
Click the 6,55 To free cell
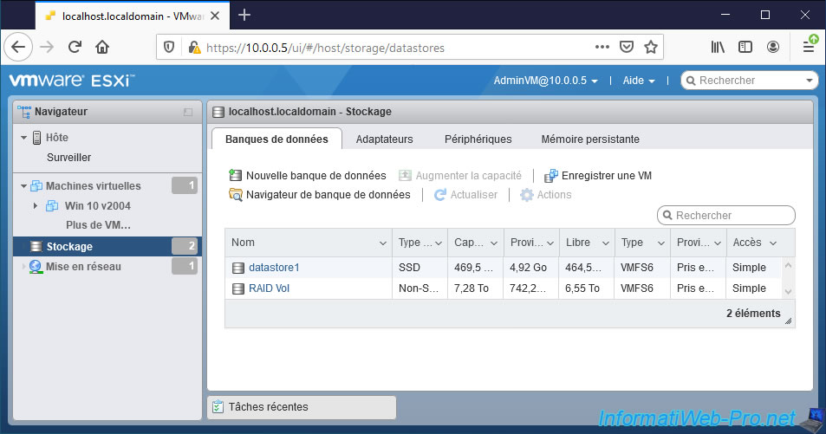[586, 288]
